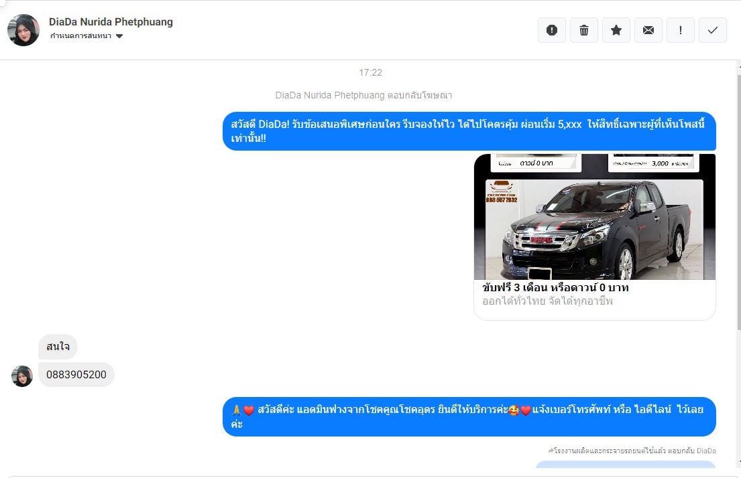Select reply caption ตอบกลับ DiaDa at bottom
Image resolution: width=741 pixels, height=478 pixels.
click(632, 451)
